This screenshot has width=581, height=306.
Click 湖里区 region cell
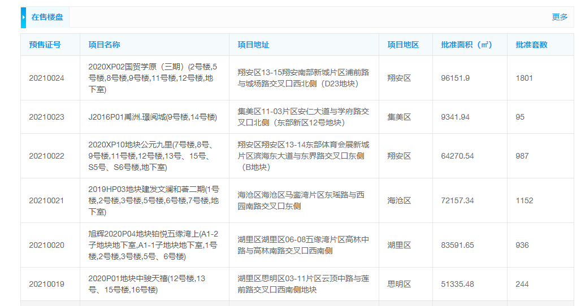point(399,245)
